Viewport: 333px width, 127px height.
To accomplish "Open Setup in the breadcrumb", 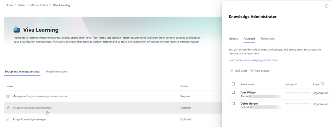I will (x=22, y=5).
